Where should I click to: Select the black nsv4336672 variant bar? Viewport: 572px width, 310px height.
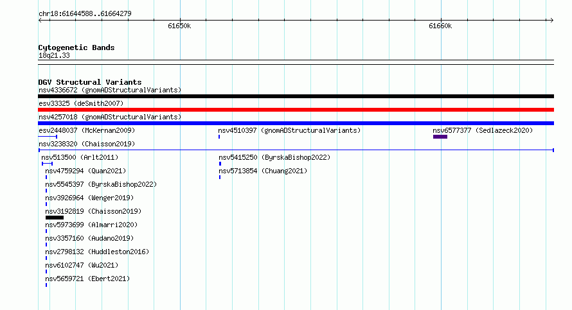click(296, 96)
